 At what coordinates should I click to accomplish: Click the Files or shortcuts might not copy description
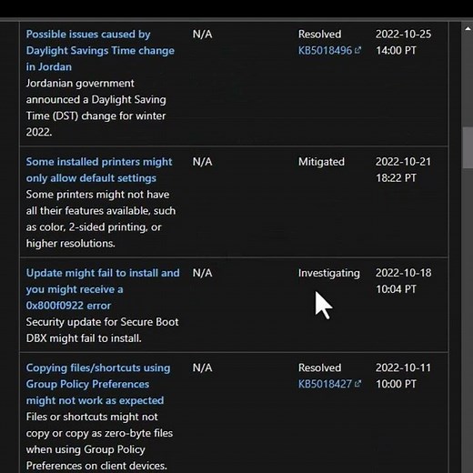tap(99, 441)
